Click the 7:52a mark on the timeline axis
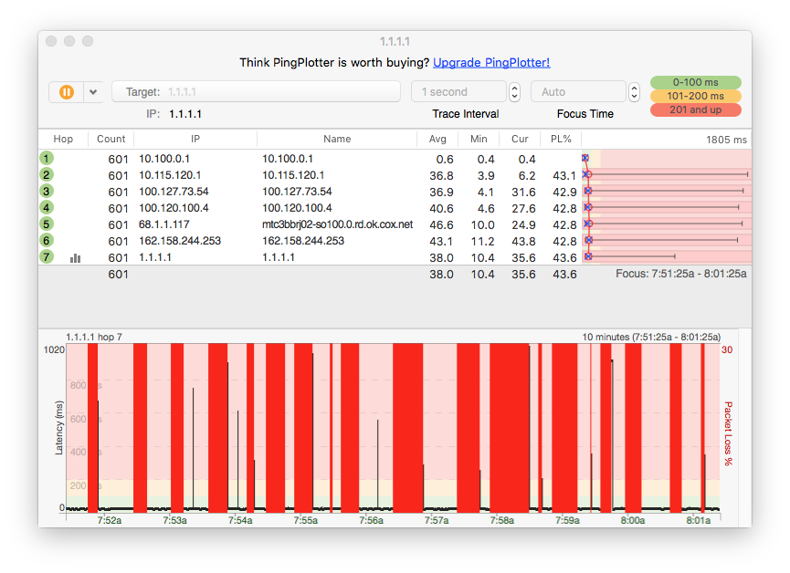 coord(110,520)
